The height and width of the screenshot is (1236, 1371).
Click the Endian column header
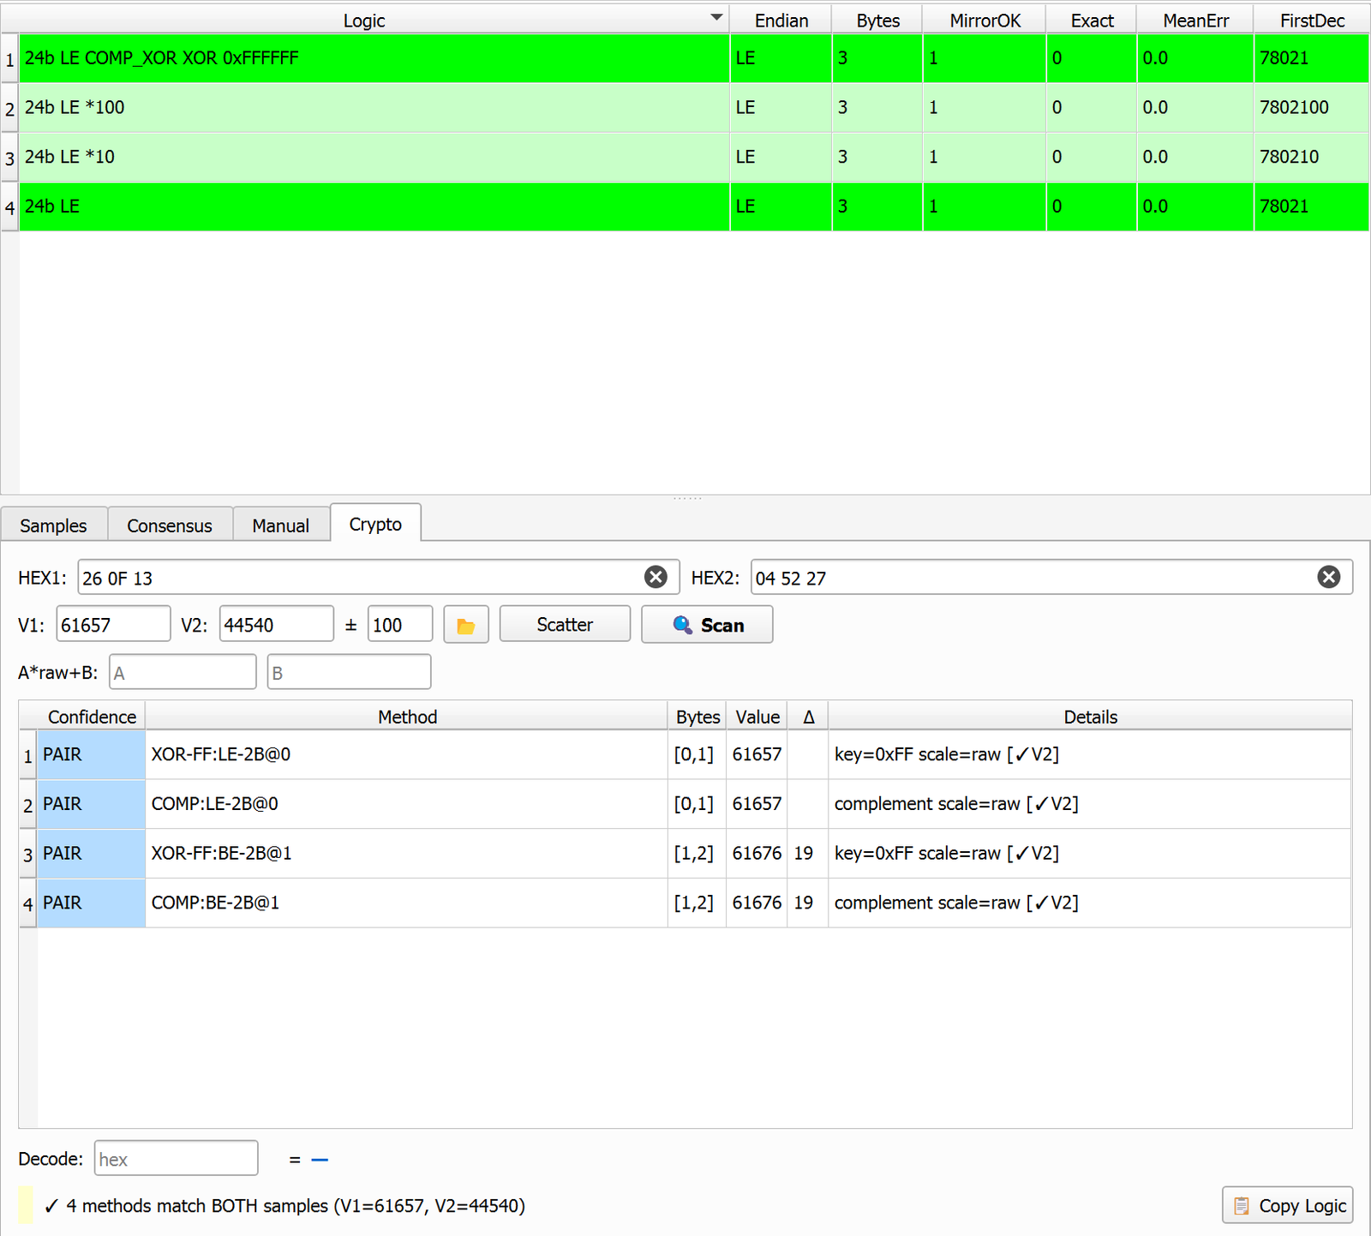pyautogui.click(x=781, y=21)
